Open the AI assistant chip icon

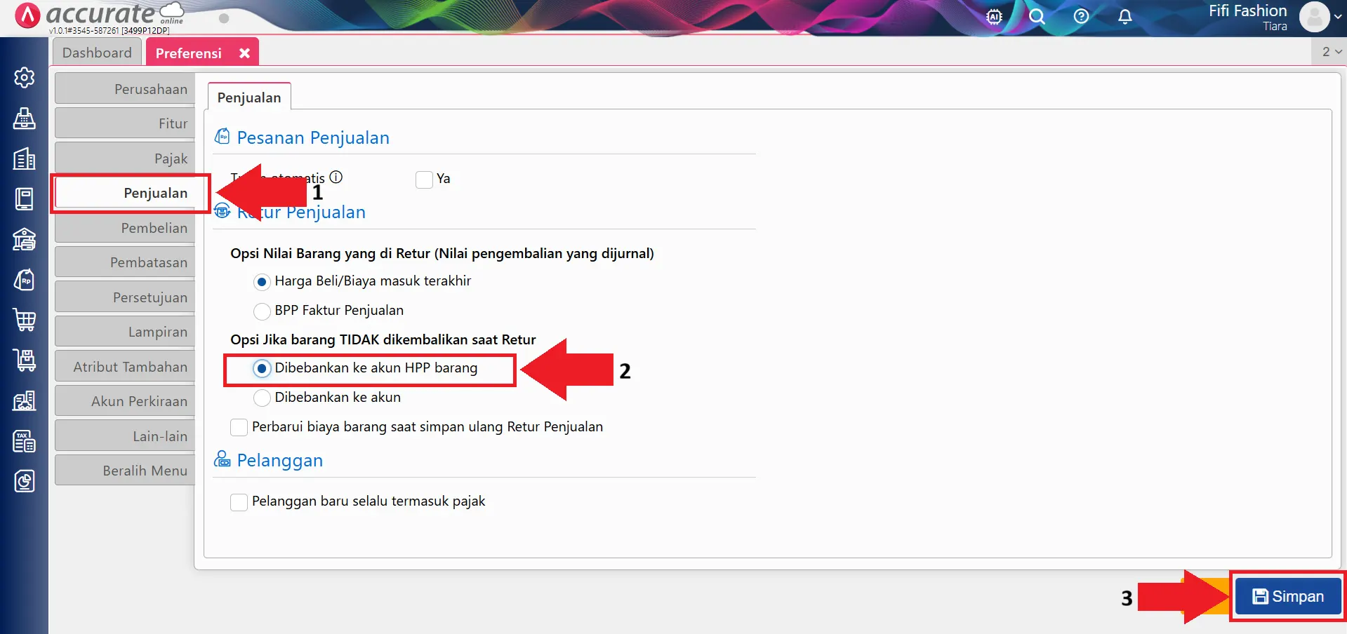pos(994,17)
